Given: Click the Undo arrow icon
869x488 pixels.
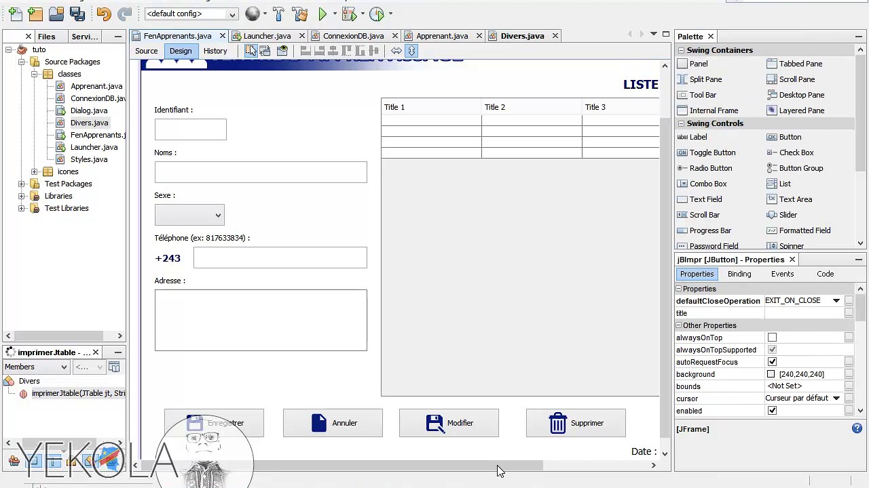Looking at the screenshot, I should [x=103, y=14].
